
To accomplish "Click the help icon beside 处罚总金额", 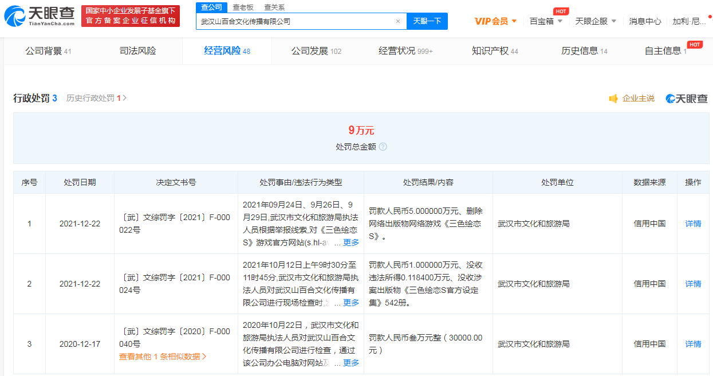I will (x=383, y=147).
